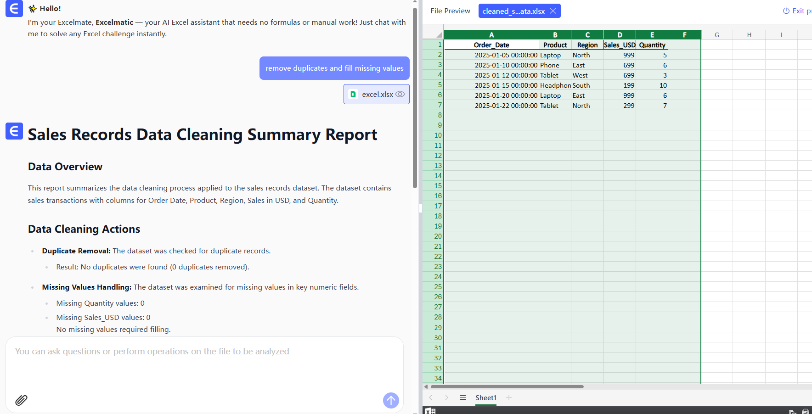The height and width of the screenshot is (414, 812).
Task: Select column D header
Action: point(620,35)
